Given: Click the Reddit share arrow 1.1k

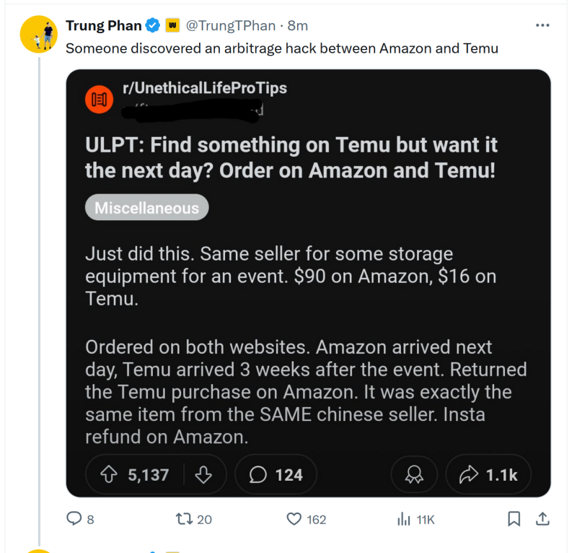Looking at the screenshot, I should click(x=488, y=474).
